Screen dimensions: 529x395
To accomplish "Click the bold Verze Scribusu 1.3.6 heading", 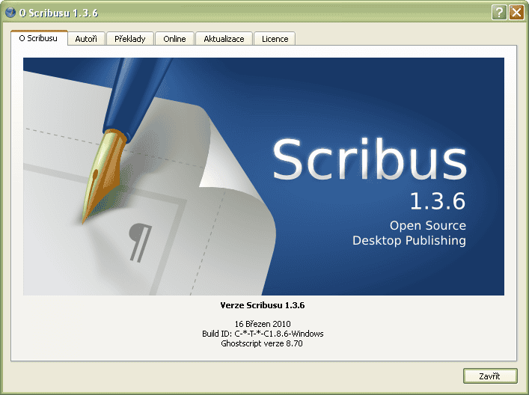I will 263,305.
